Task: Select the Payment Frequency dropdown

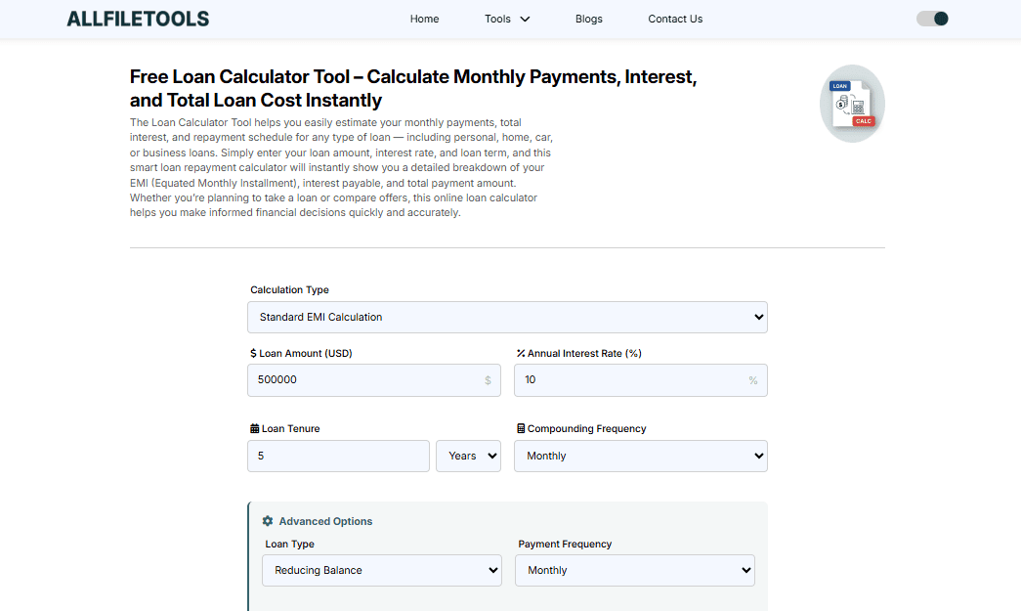Action: click(634, 570)
